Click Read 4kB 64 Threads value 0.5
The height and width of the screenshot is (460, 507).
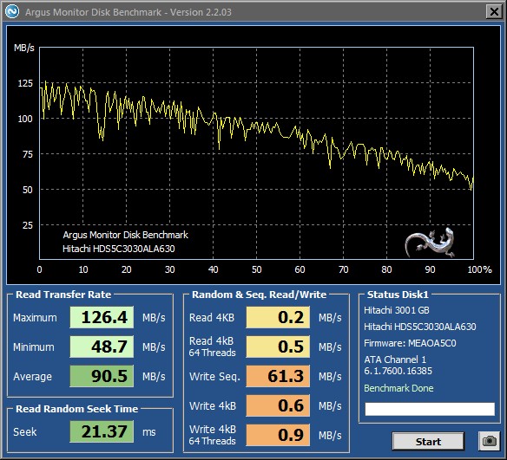(278, 347)
